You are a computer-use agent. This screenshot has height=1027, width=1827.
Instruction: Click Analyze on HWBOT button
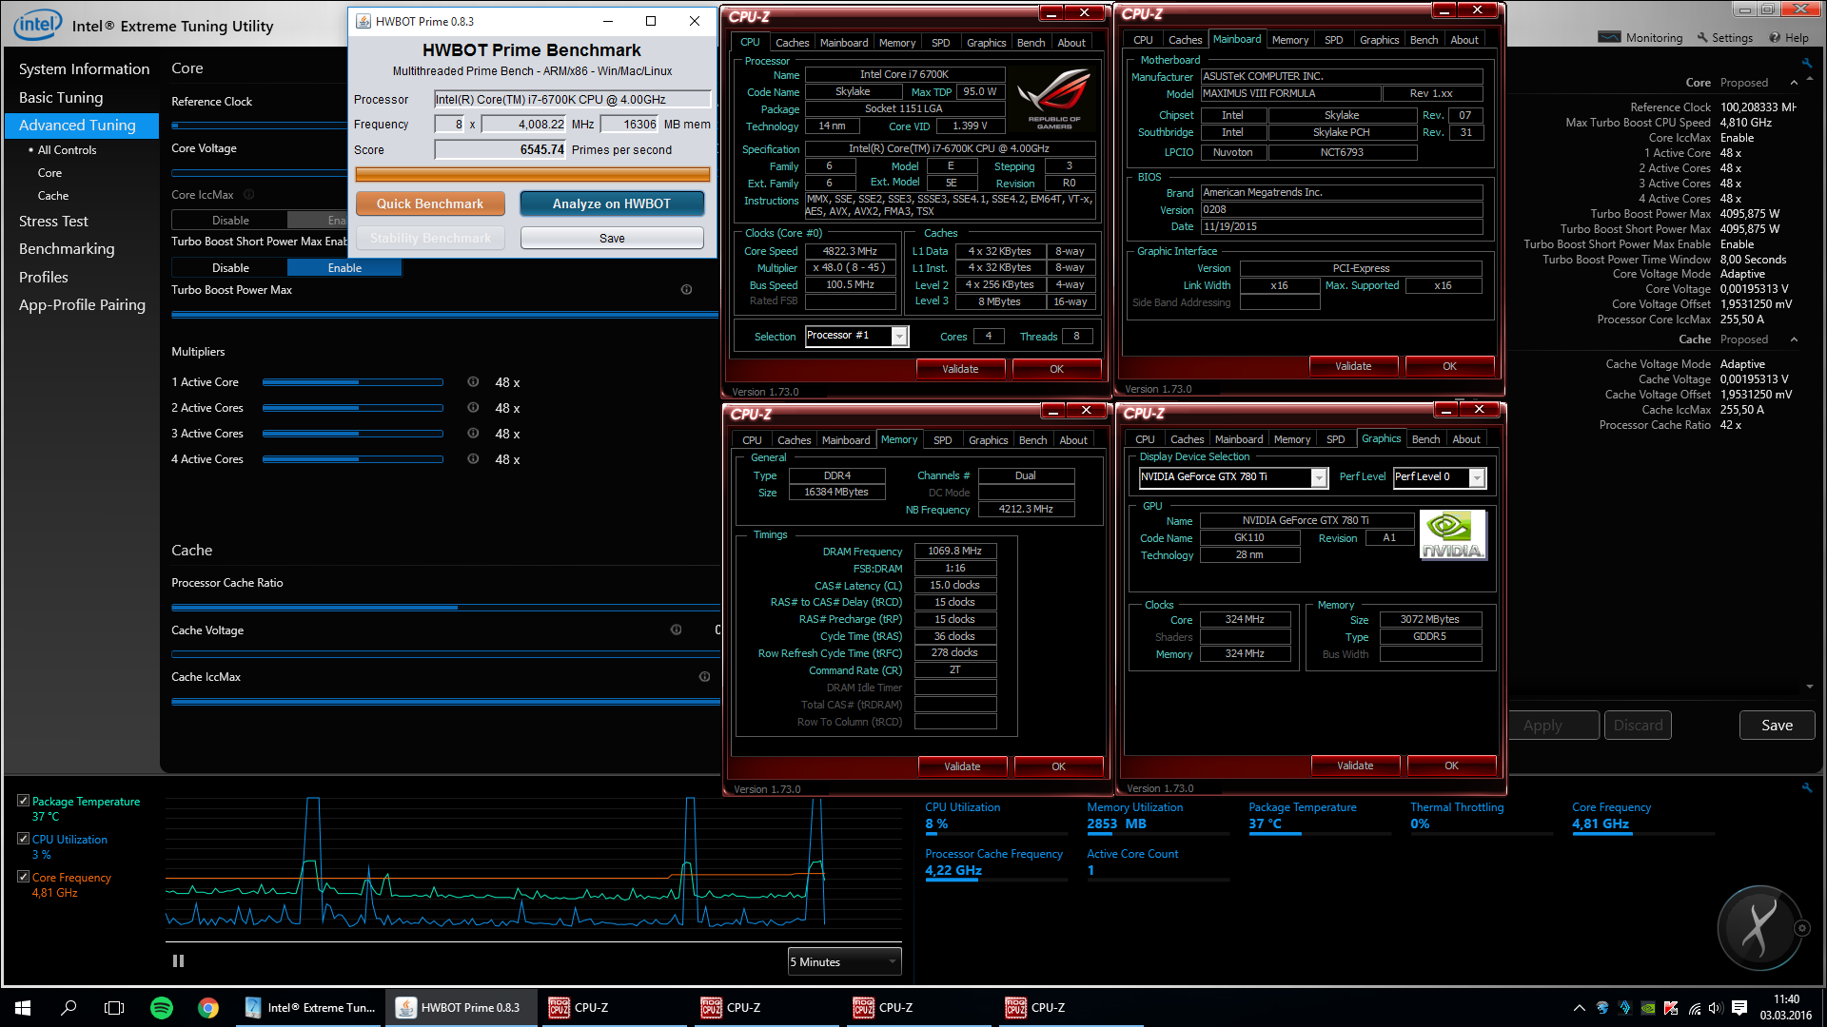[612, 203]
